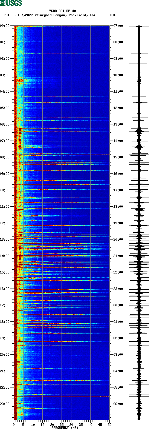151x442 pixels.
Task: Click the 11:00 UTC label on right axis
Action: point(118,92)
